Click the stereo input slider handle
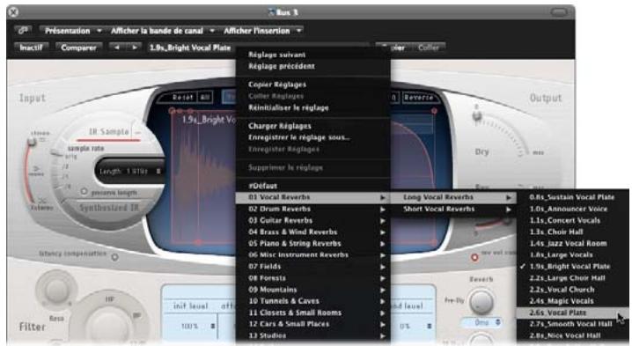This screenshot has height=346, width=632. pyautogui.click(x=32, y=142)
